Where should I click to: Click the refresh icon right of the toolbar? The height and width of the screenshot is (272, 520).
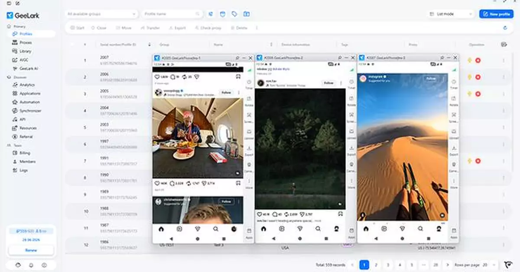pos(505,28)
